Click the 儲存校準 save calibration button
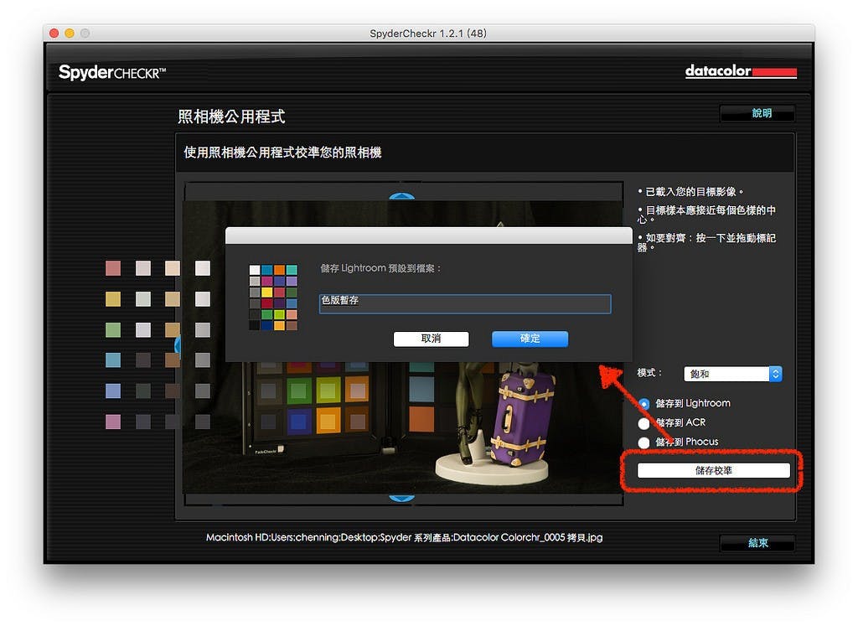858x626 pixels. pos(714,471)
